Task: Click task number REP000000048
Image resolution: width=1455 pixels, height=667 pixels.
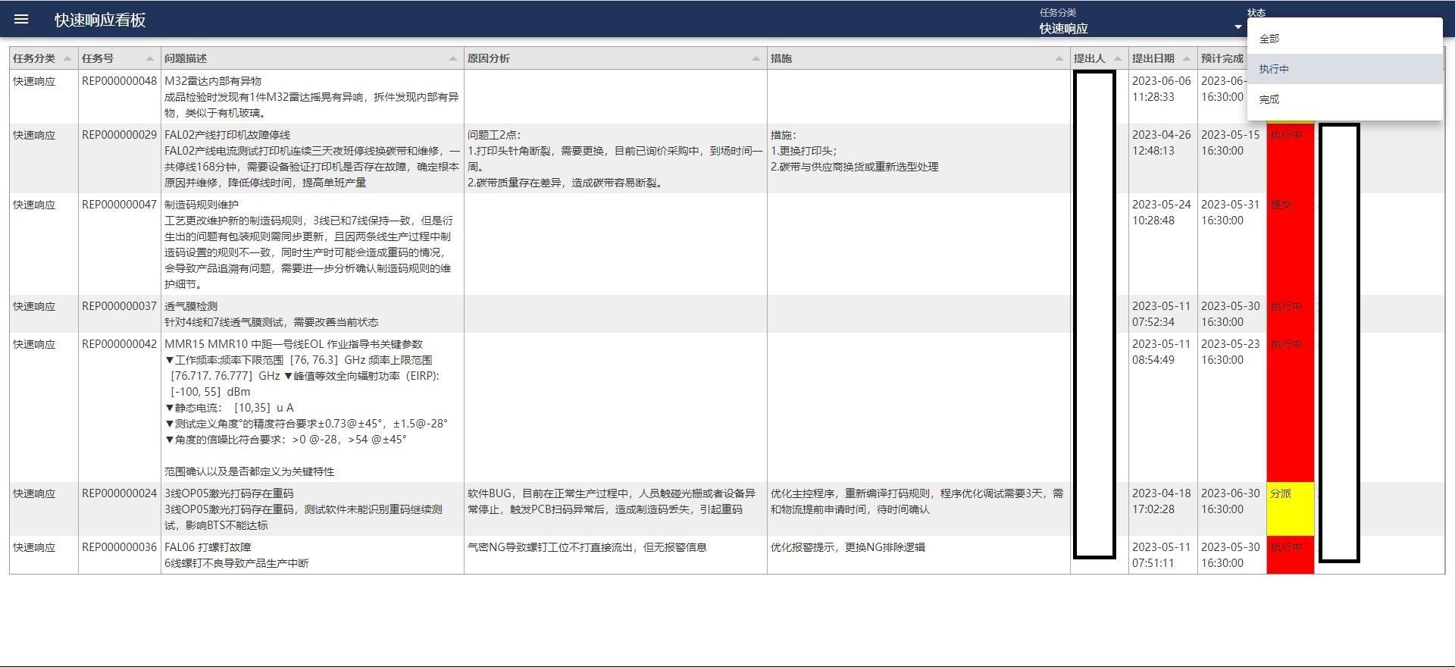Action: [119, 81]
